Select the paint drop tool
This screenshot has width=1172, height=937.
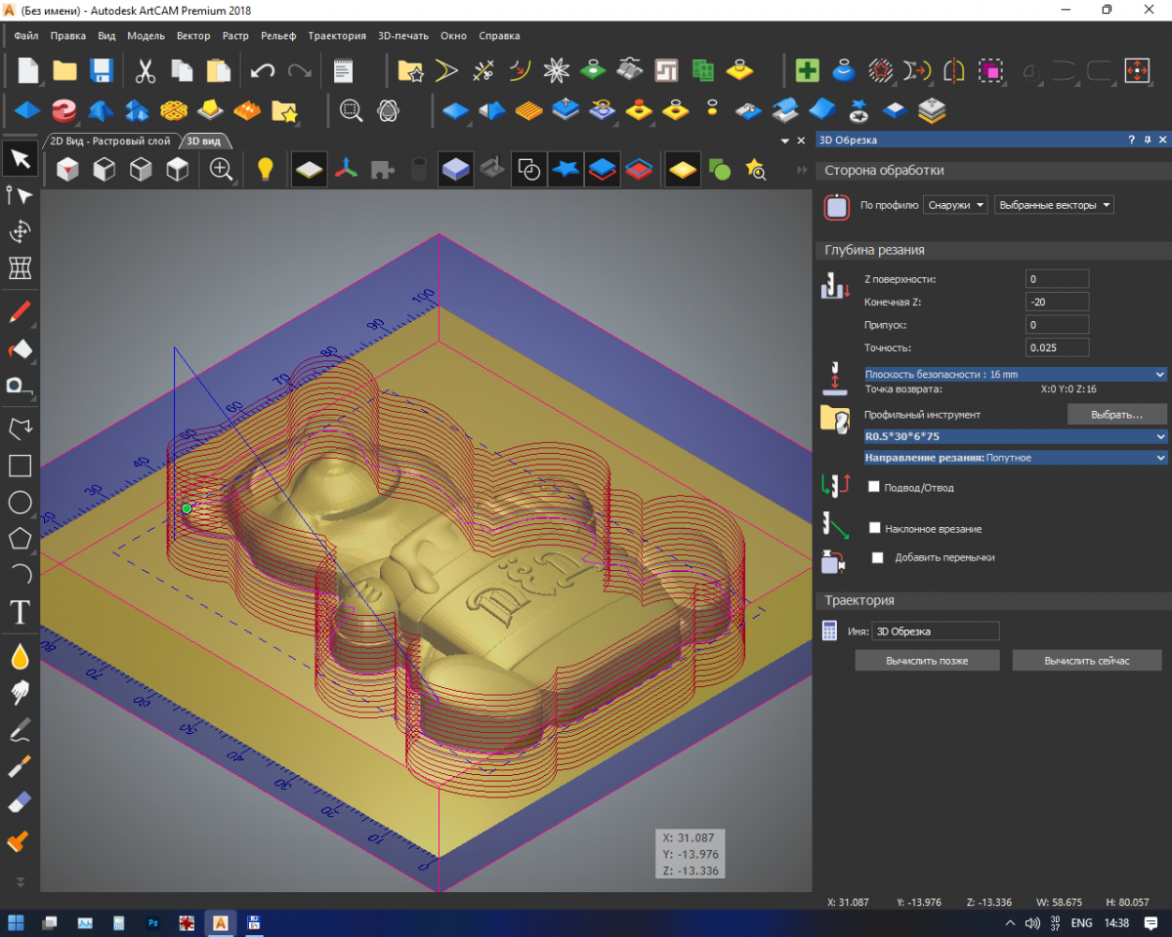(x=20, y=656)
